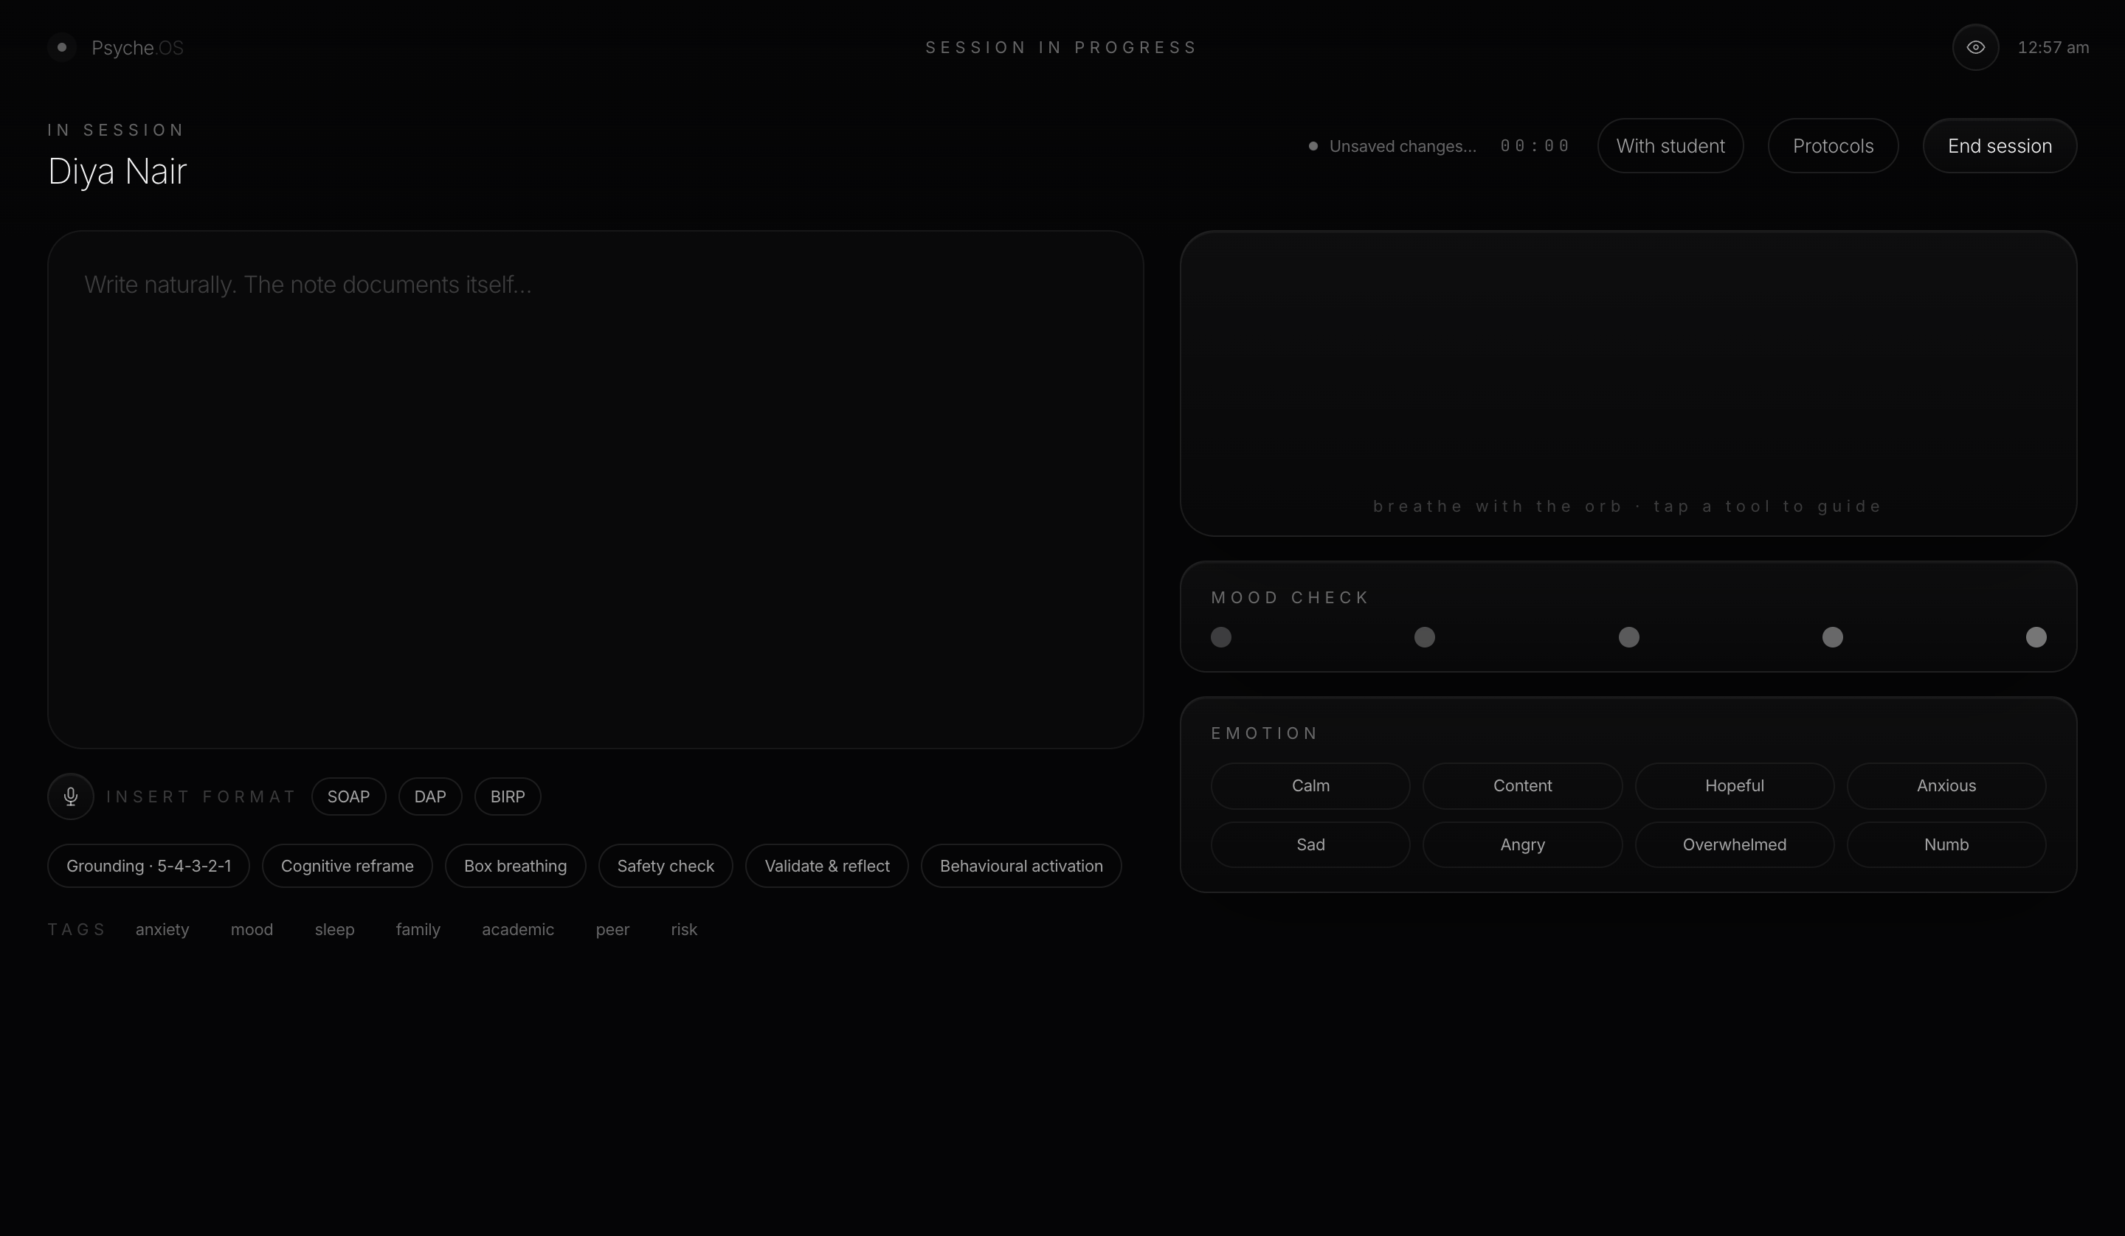Click the 00:00 session timer
The height and width of the screenshot is (1236, 2125).
1535,146
